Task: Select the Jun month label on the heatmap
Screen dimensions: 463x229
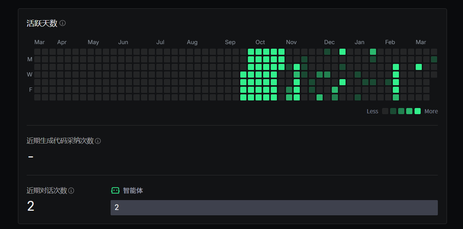Action: point(123,42)
